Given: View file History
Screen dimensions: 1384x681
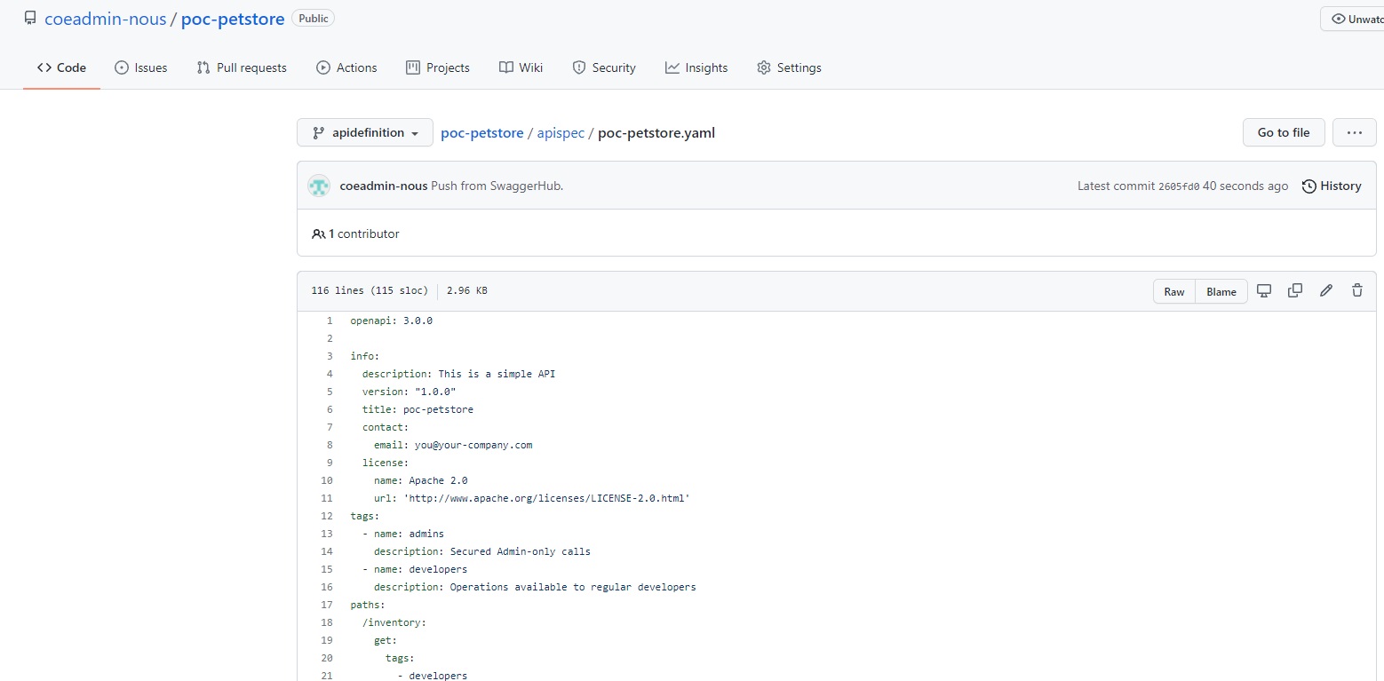Looking at the screenshot, I should [1332, 186].
